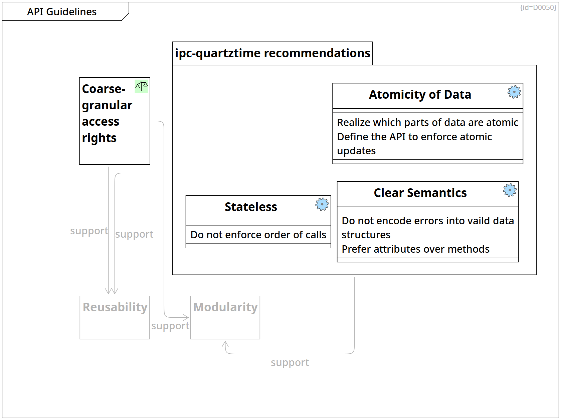The image size is (561, 420).
Task: Select the ipc-quartztime recommendations package header
Action: pos(272,53)
